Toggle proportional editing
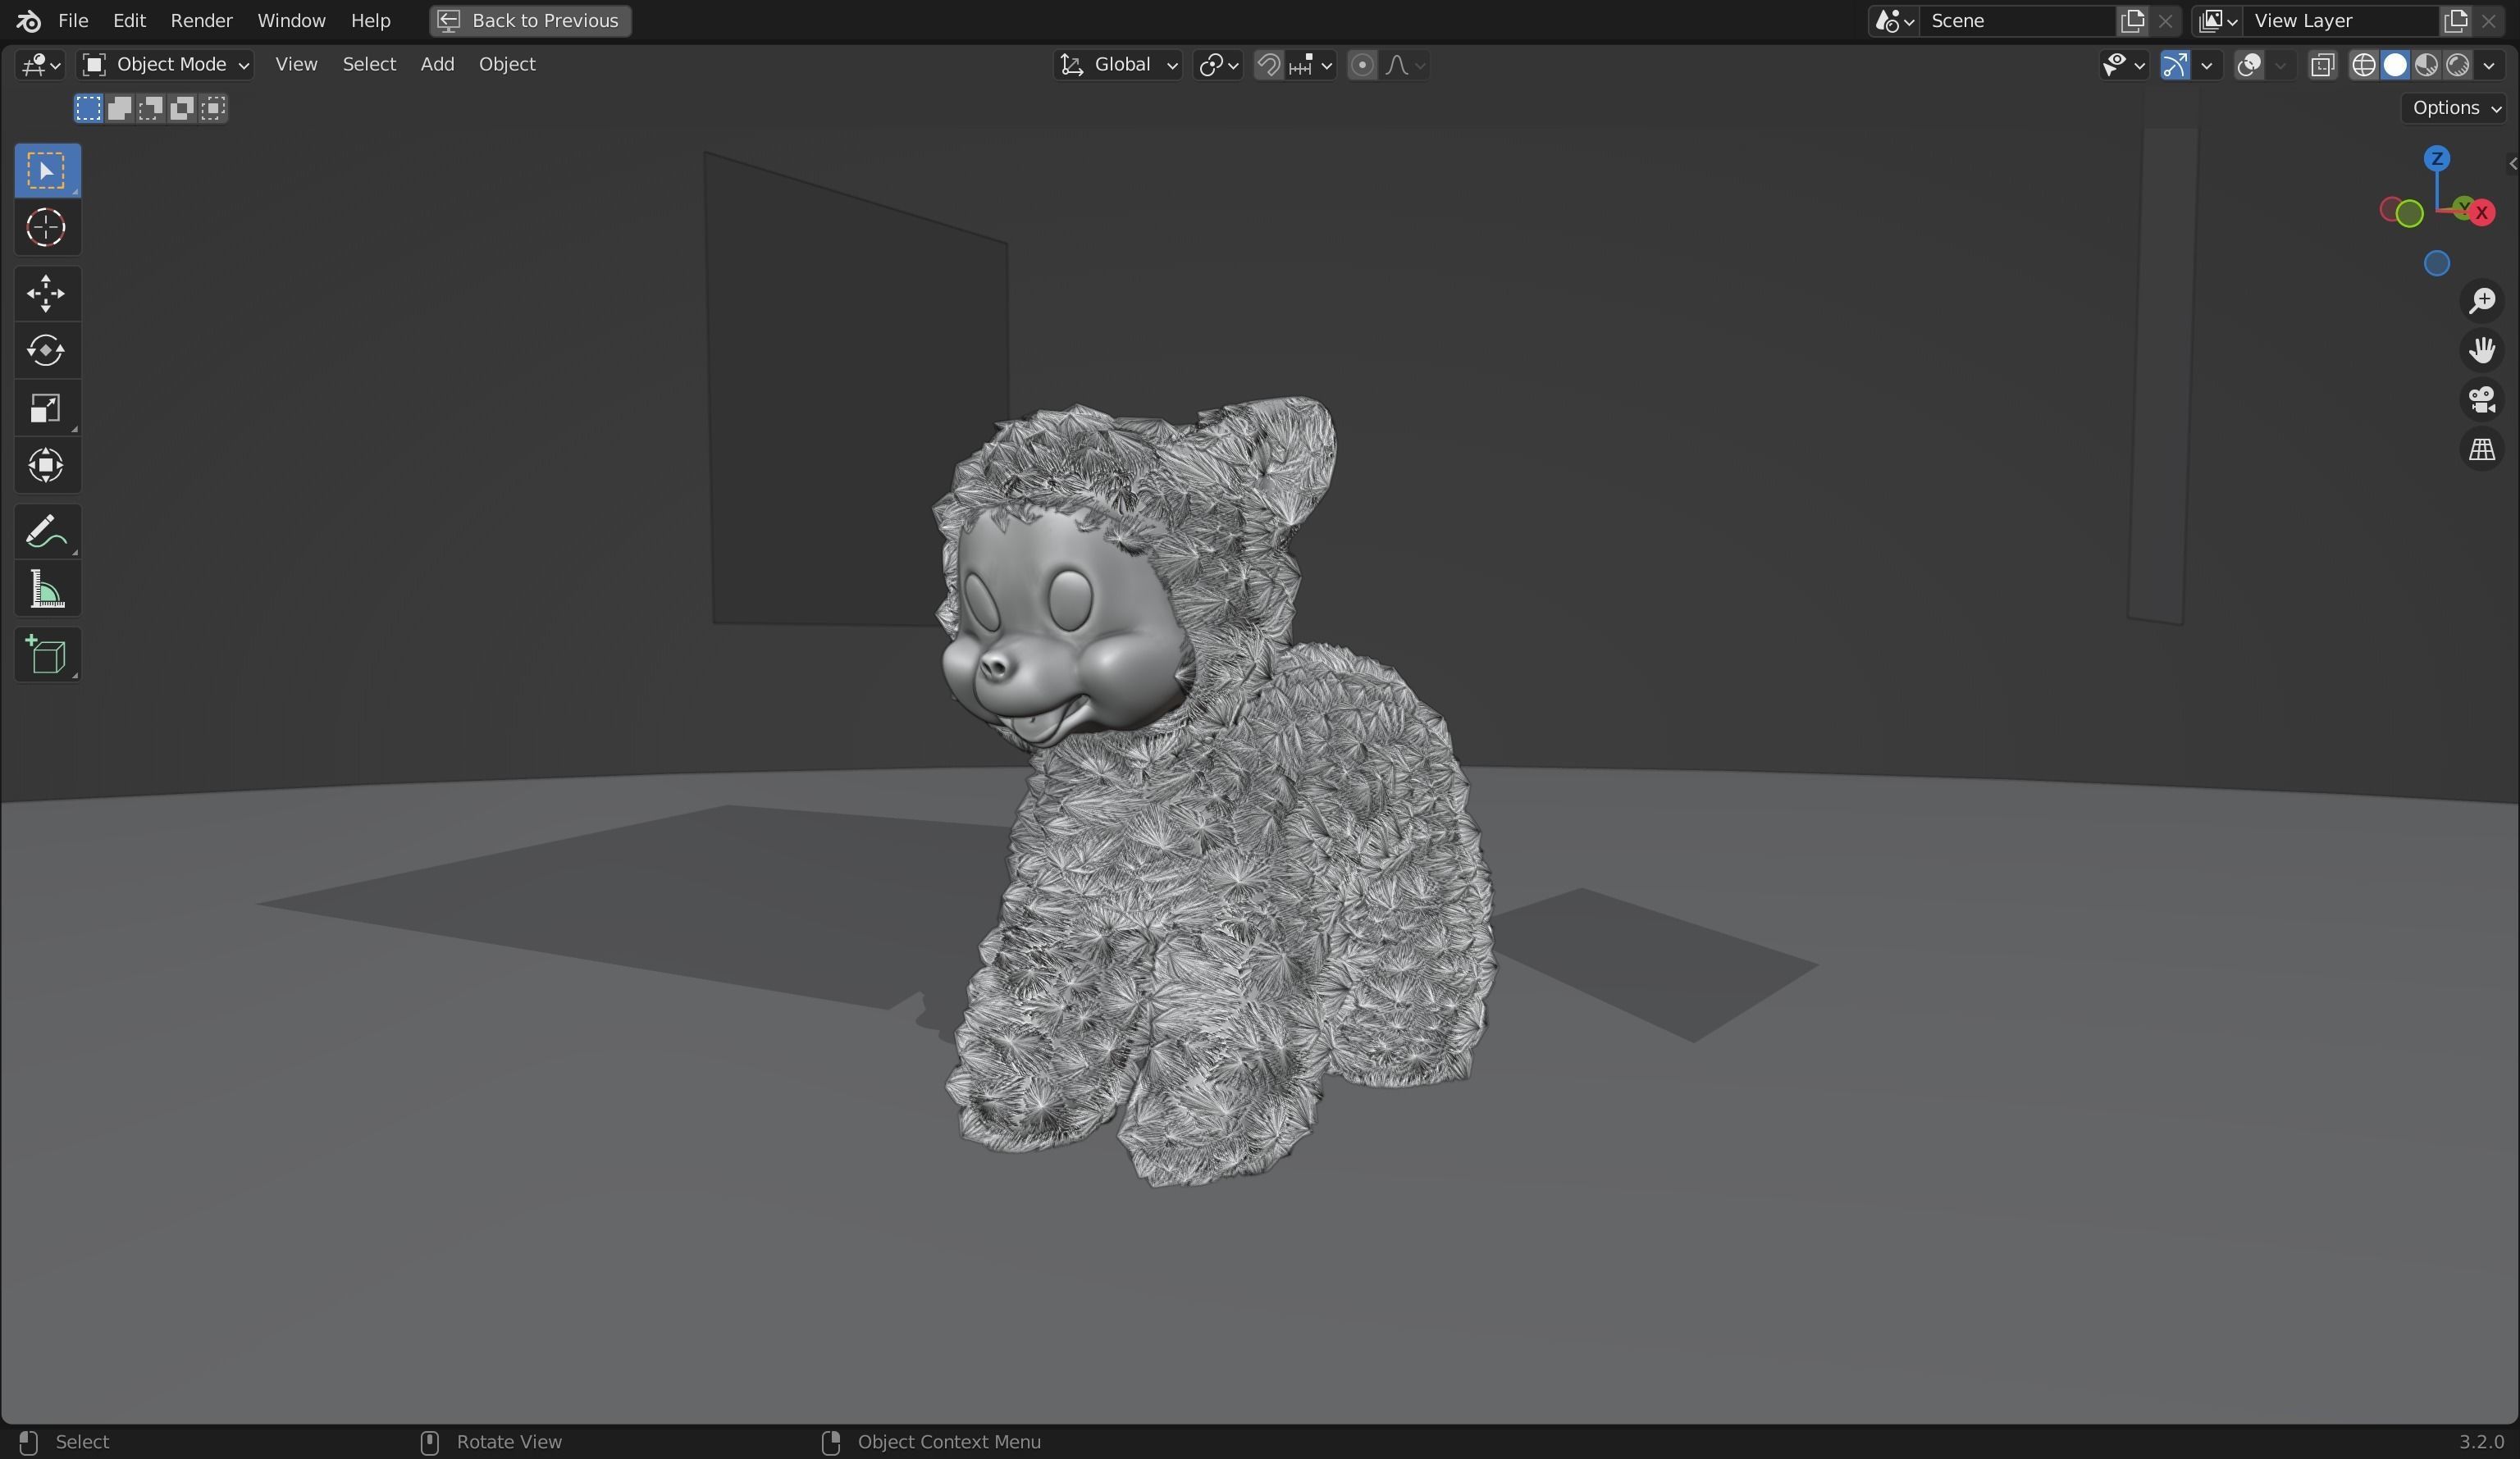The width and height of the screenshot is (2520, 1459). (1361, 65)
